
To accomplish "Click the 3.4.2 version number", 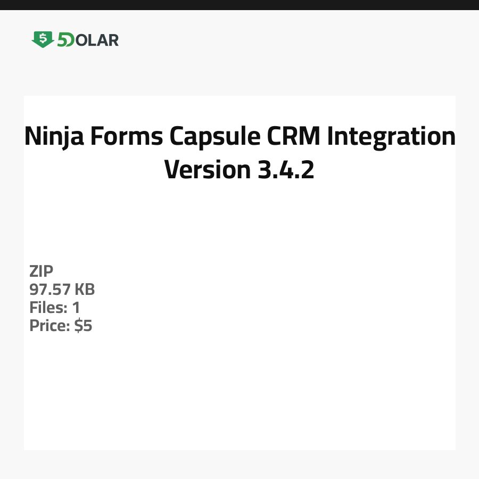I will pyautogui.click(x=285, y=169).
